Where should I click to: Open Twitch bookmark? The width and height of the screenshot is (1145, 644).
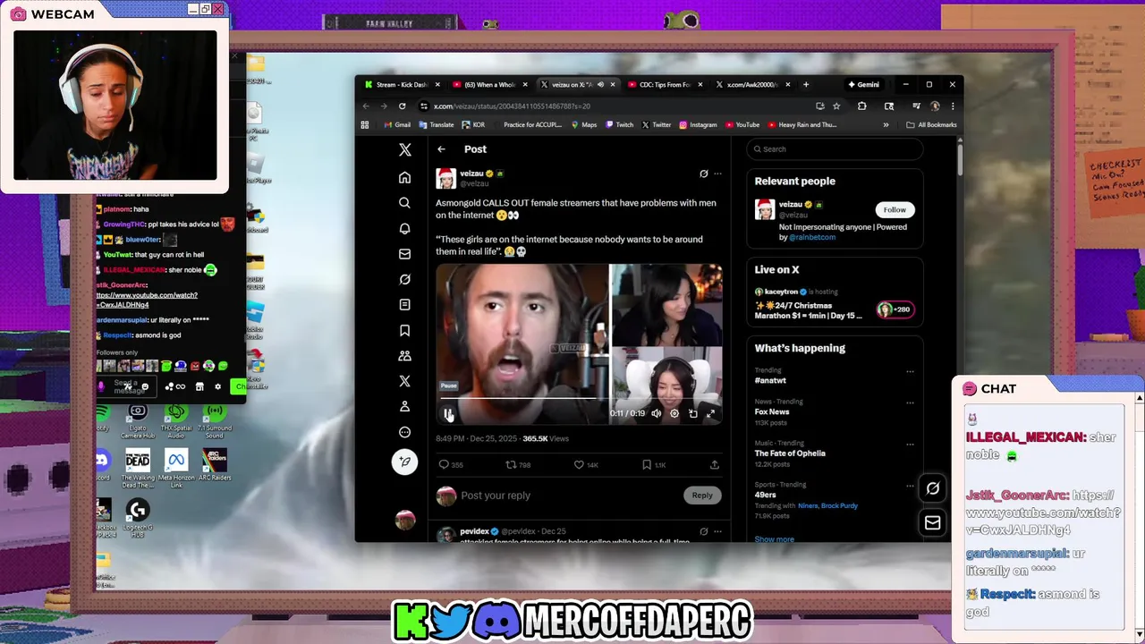618,125
